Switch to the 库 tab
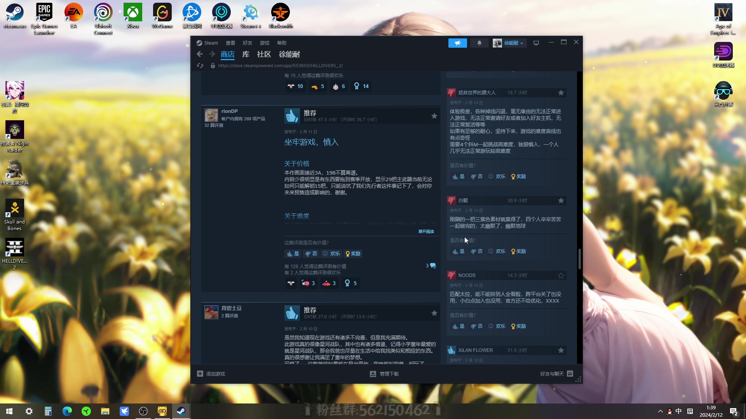Image resolution: width=746 pixels, height=419 pixels. [x=246, y=54]
